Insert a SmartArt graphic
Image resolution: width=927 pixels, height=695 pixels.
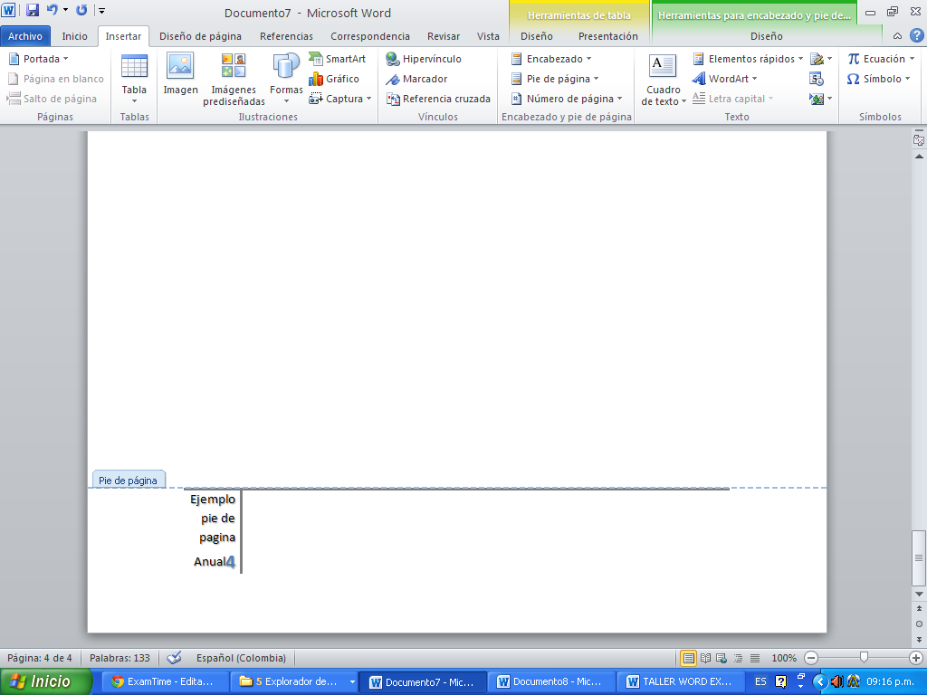[x=337, y=59]
